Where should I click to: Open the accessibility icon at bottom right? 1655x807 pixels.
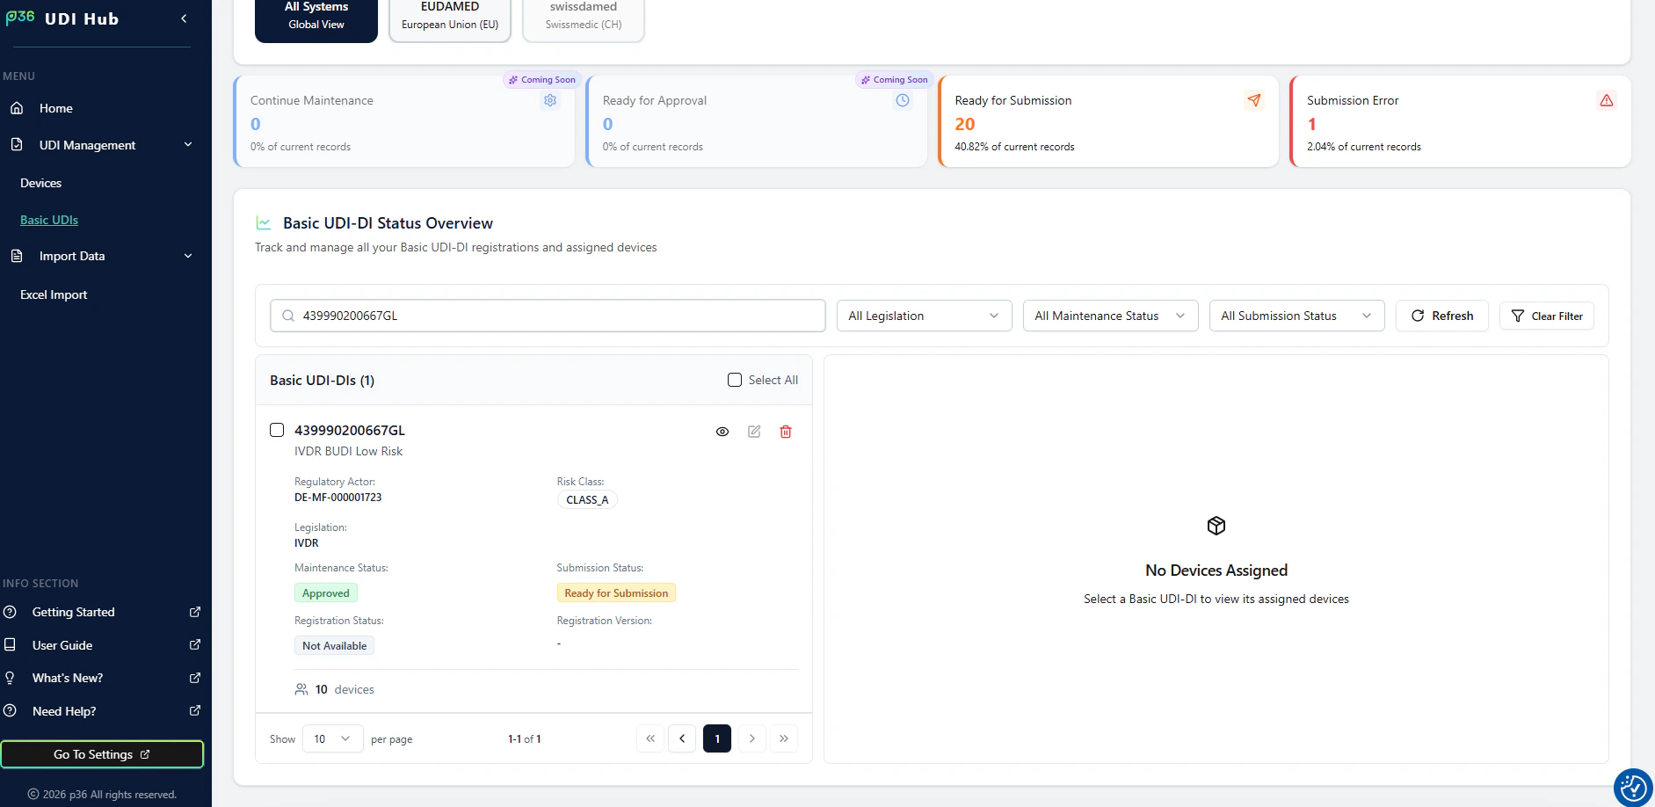tap(1632, 788)
